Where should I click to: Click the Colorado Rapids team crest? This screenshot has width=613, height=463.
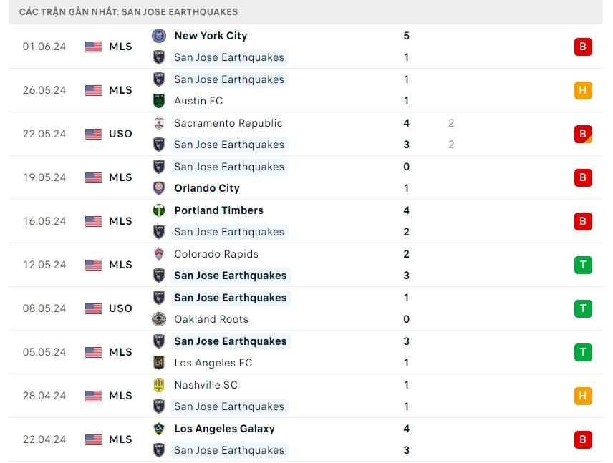(159, 254)
